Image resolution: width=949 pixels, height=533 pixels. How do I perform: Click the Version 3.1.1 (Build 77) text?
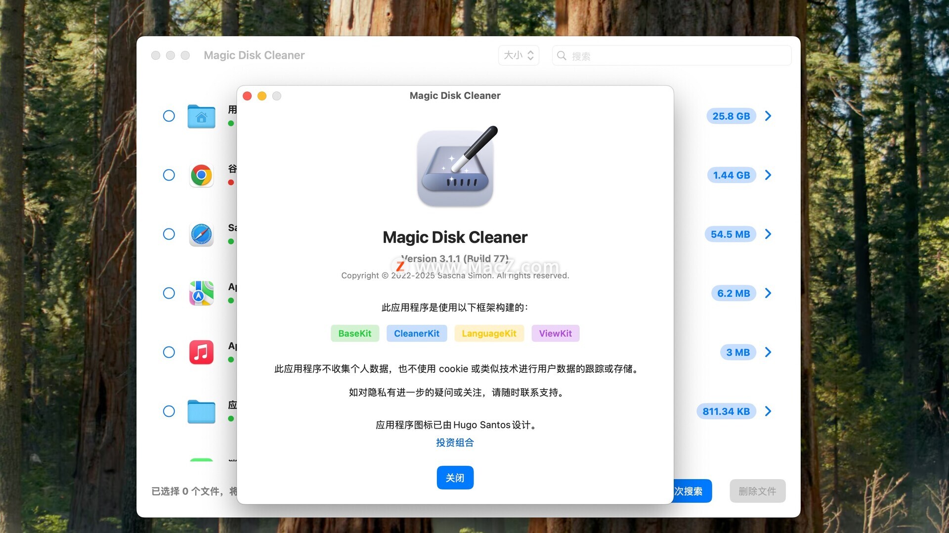(455, 259)
